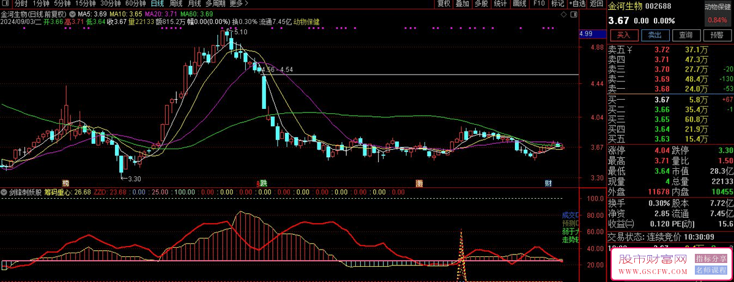Click the stock name 金河生物 header
The image size is (734, 282).
(x=625, y=6)
